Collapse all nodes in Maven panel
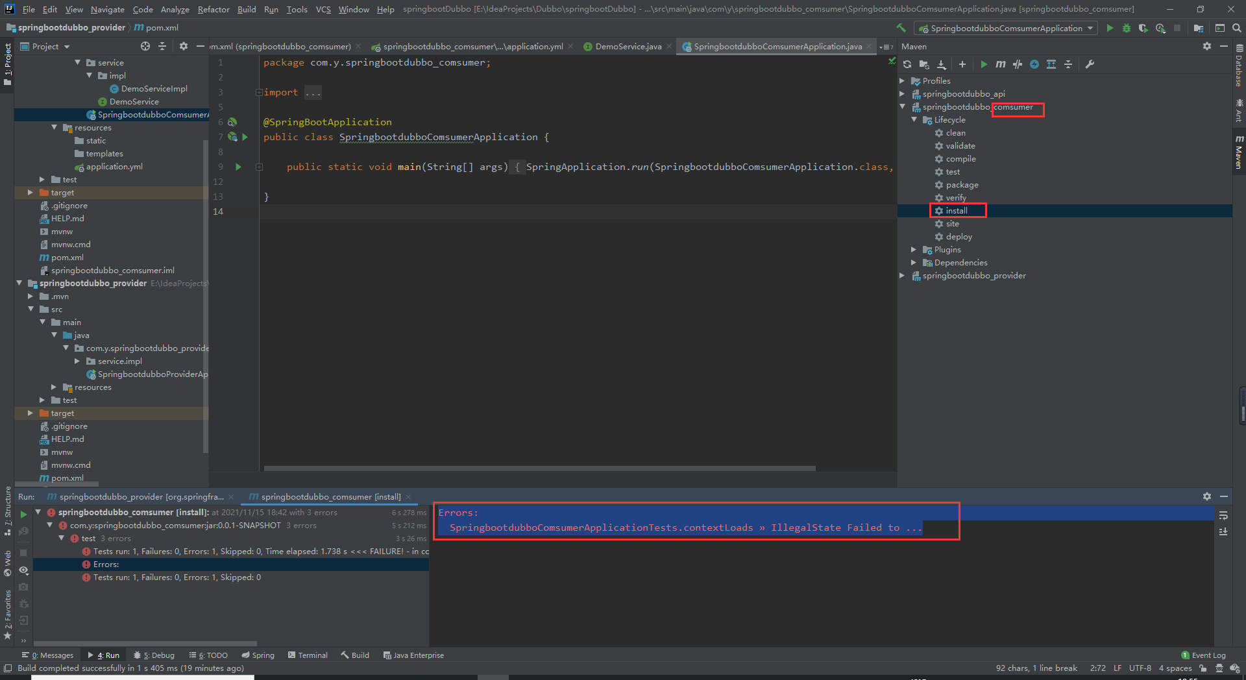 click(x=1068, y=64)
